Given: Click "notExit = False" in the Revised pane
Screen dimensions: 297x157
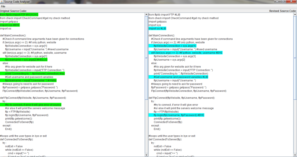Looking at the screenshot, I should coord(162,146).
